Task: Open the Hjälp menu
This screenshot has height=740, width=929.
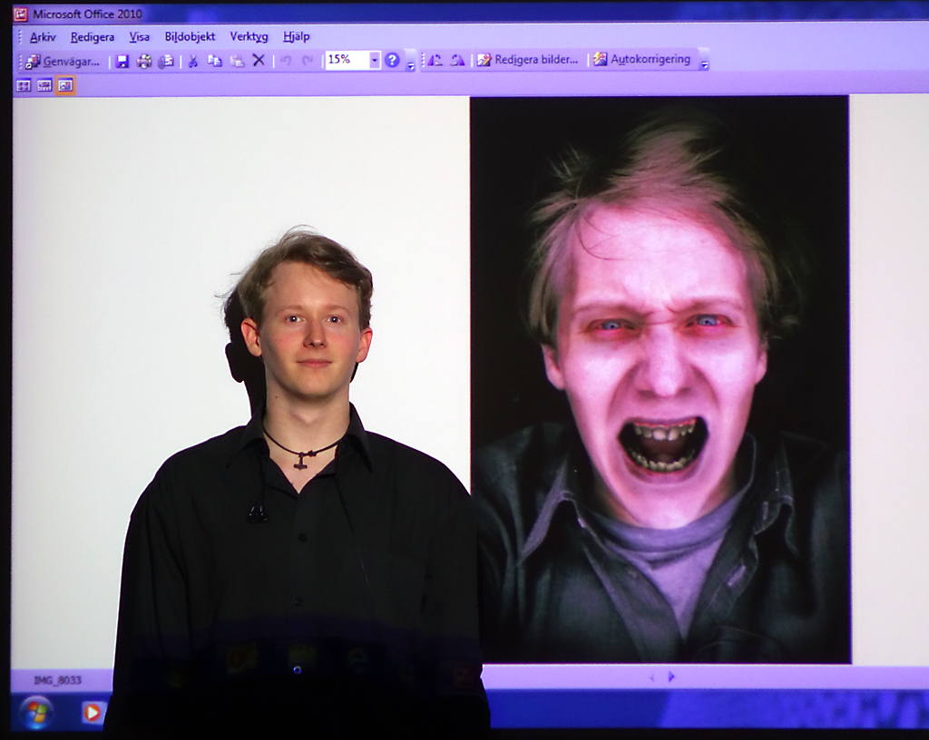Action: pyautogui.click(x=297, y=36)
